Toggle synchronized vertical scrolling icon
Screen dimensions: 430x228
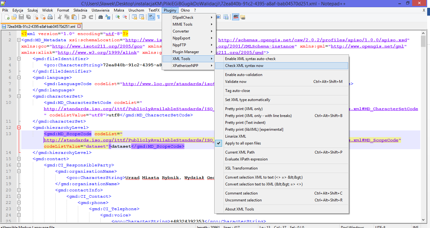coord(134,17)
